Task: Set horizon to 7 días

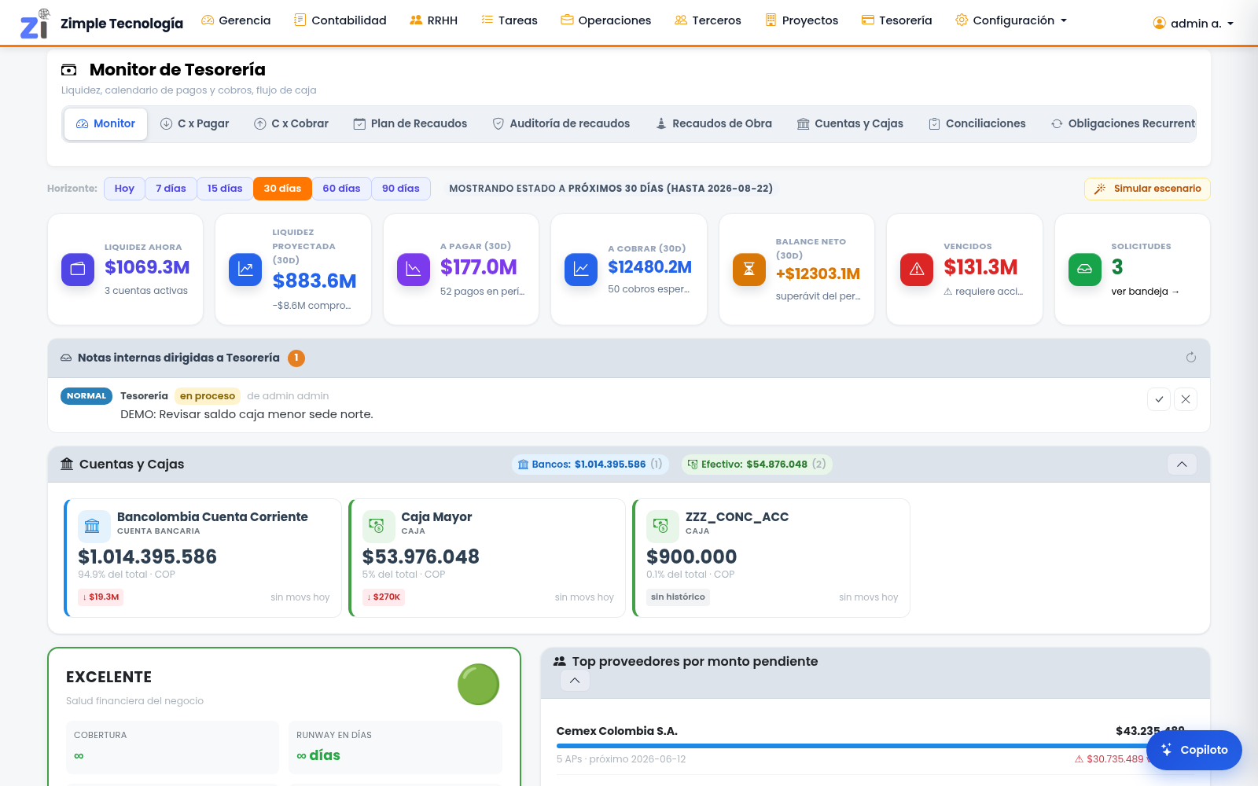Action: (171, 189)
